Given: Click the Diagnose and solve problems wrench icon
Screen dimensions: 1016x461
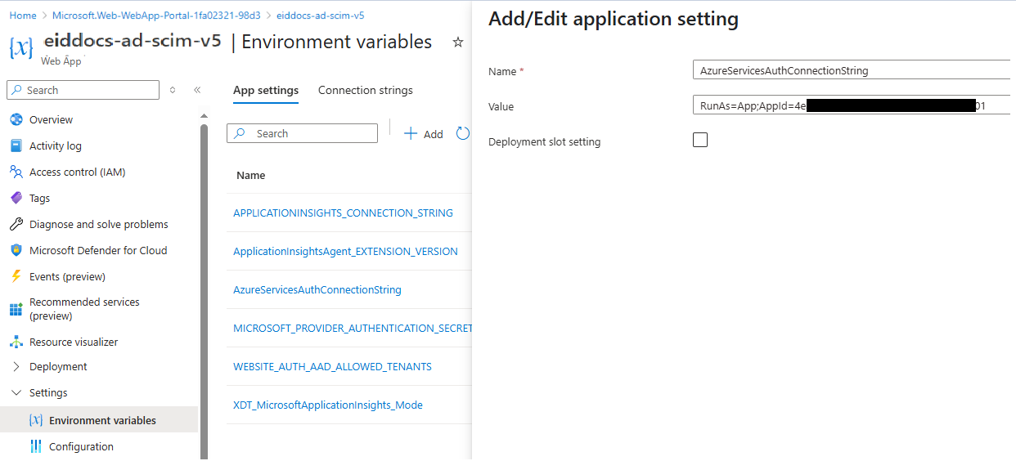Looking at the screenshot, I should pos(16,225).
